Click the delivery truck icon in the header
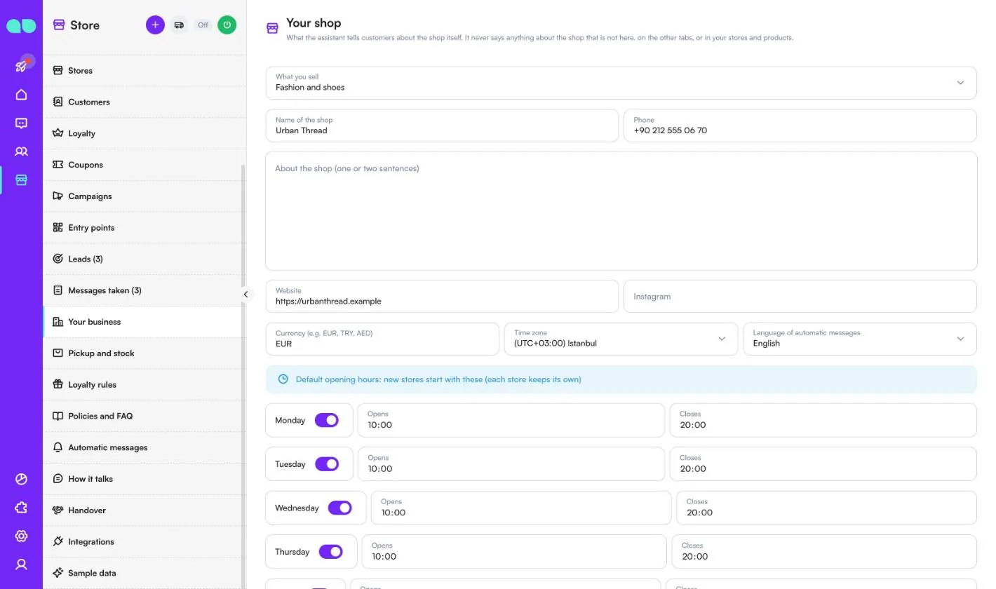The height and width of the screenshot is (589, 996). [x=179, y=25]
